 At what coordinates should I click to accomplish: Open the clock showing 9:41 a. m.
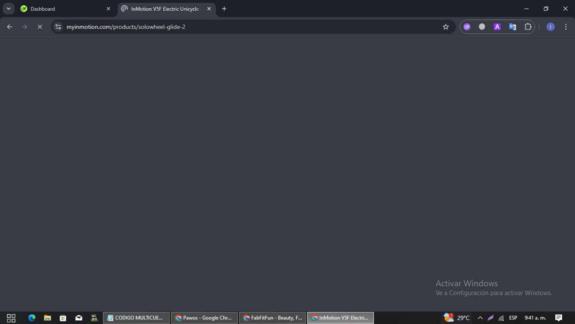(535, 318)
